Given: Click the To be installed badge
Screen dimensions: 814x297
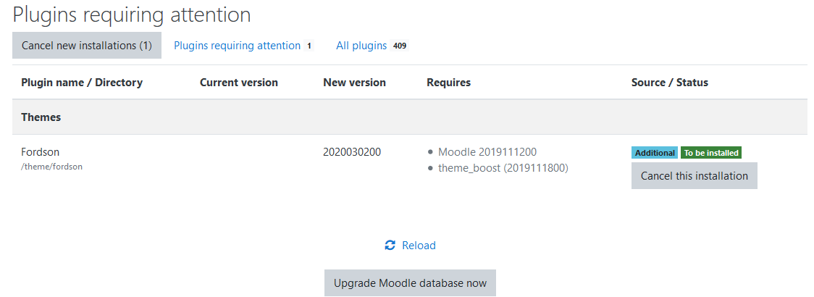Looking at the screenshot, I should 711,153.
